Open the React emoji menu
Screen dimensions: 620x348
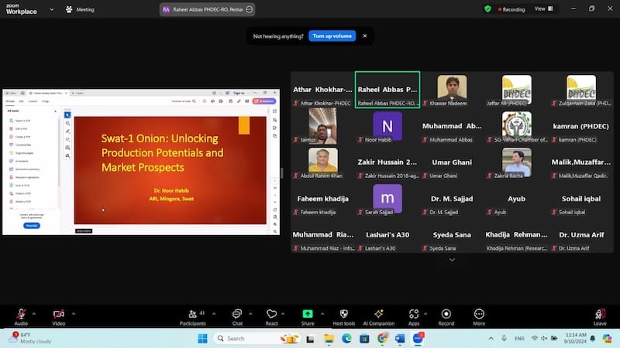pos(271,316)
